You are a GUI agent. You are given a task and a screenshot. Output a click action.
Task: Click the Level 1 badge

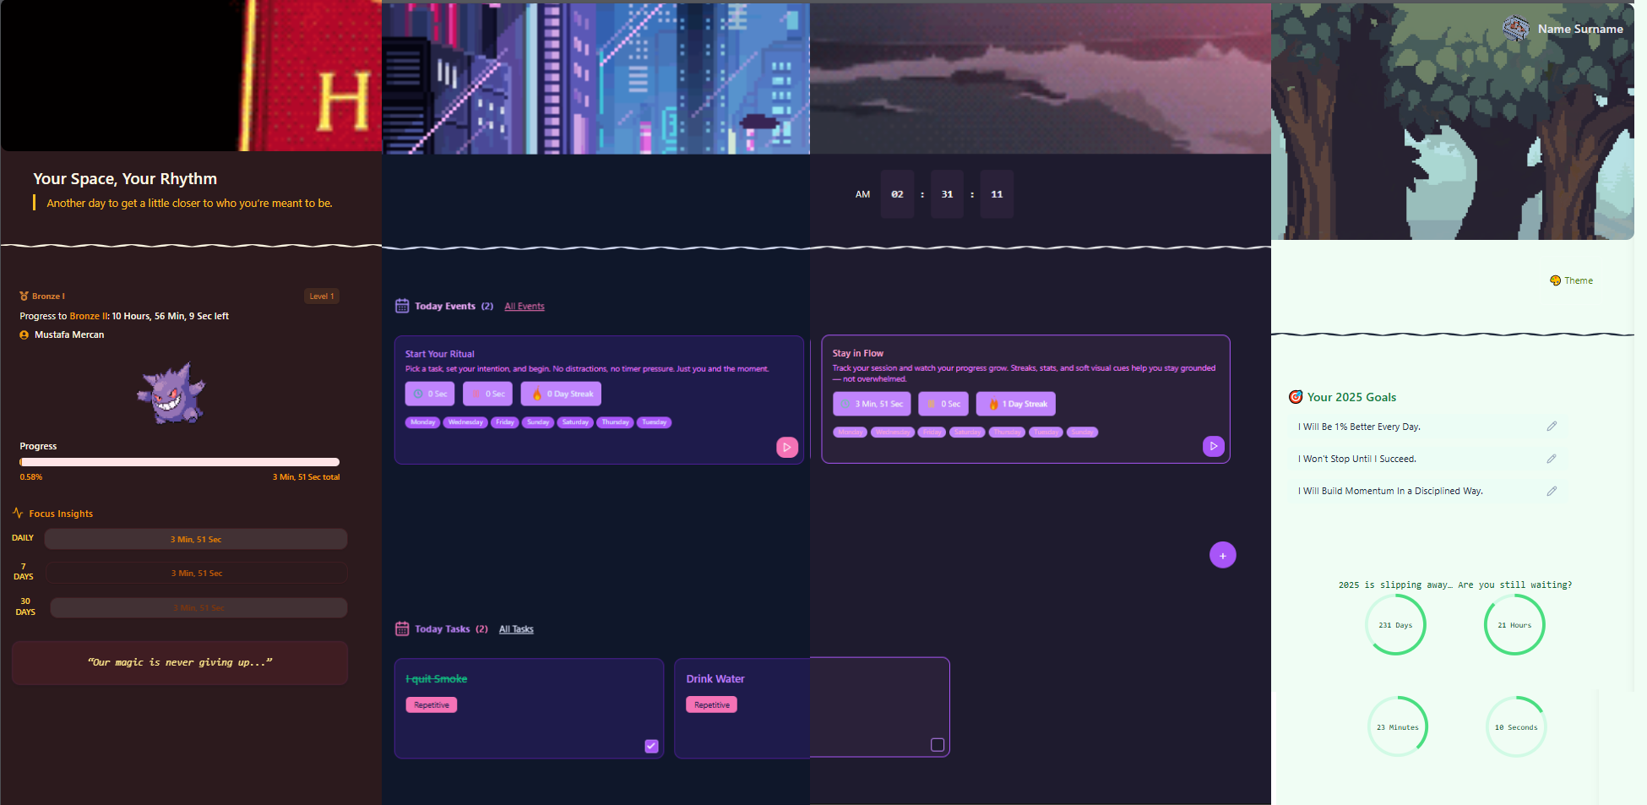[321, 296]
